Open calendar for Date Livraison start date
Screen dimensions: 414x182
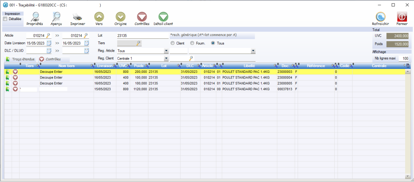pos(49,43)
